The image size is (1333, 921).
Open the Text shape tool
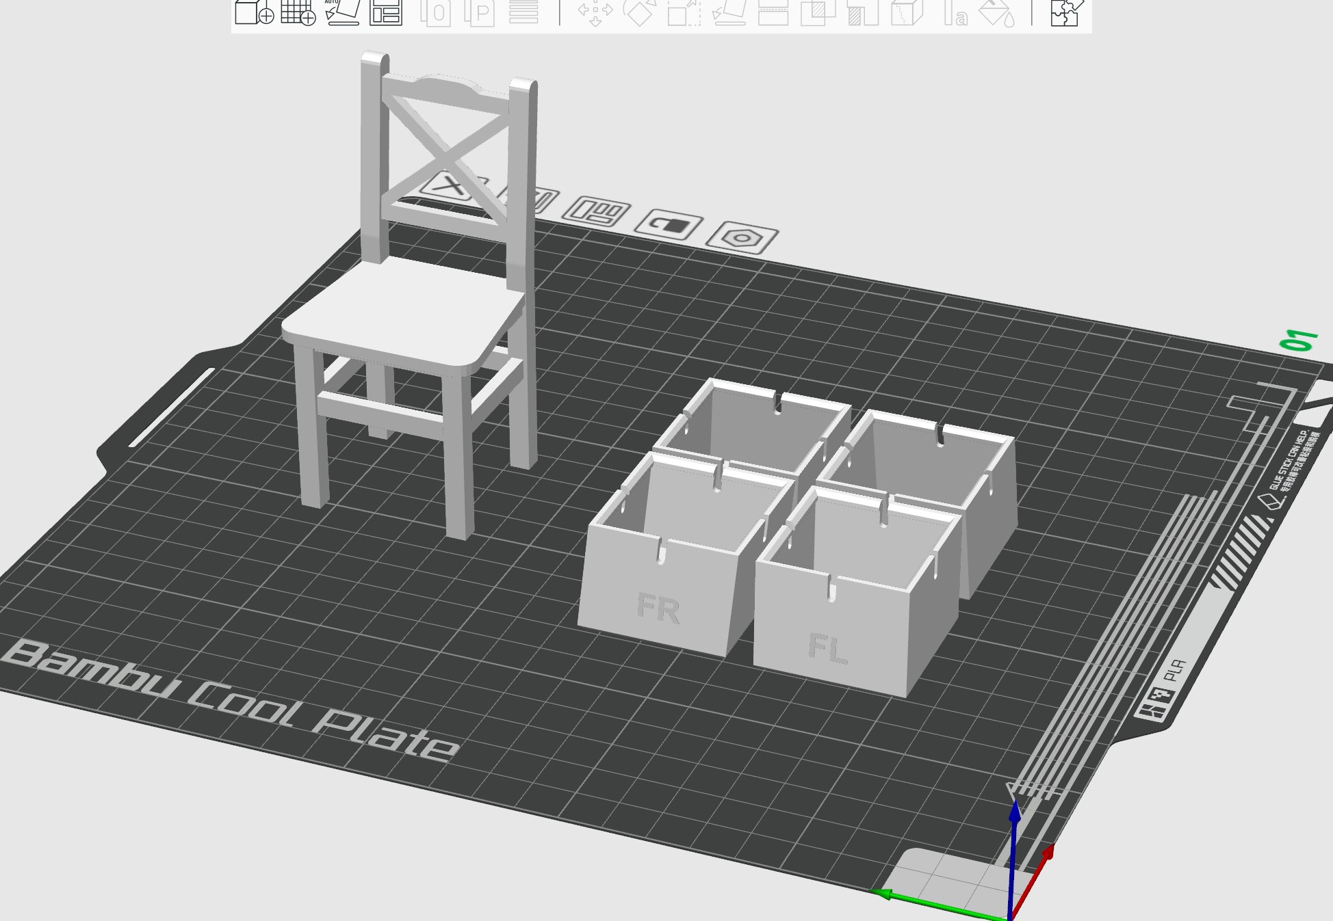[x=955, y=12]
